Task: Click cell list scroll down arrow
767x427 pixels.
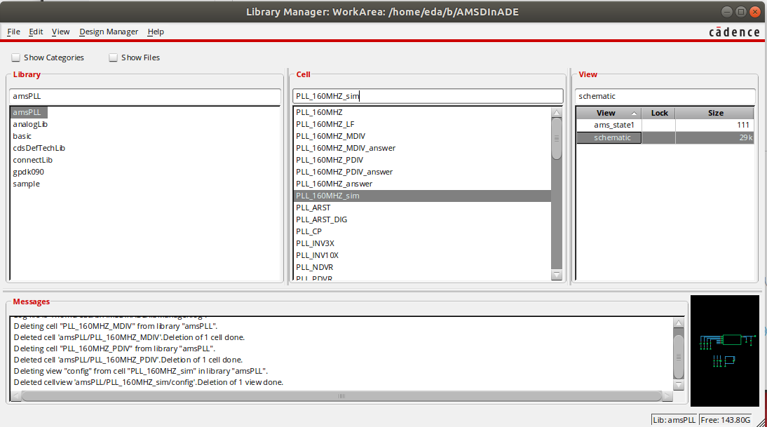Action: point(557,275)
